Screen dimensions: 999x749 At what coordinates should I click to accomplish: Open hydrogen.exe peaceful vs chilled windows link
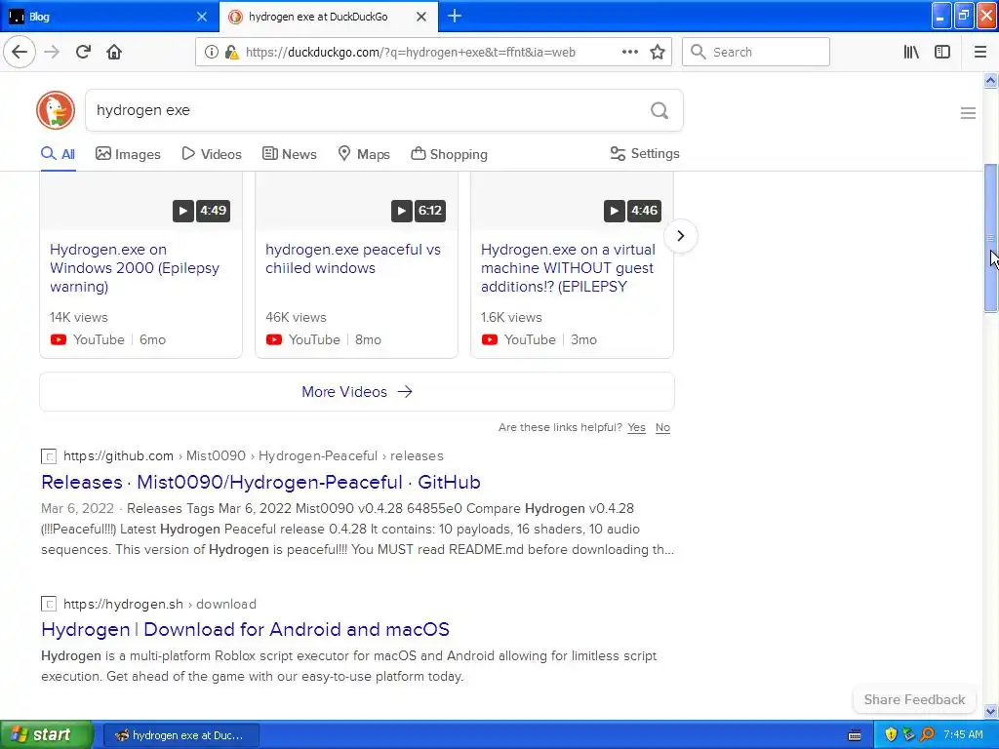[x=353, y=258]
